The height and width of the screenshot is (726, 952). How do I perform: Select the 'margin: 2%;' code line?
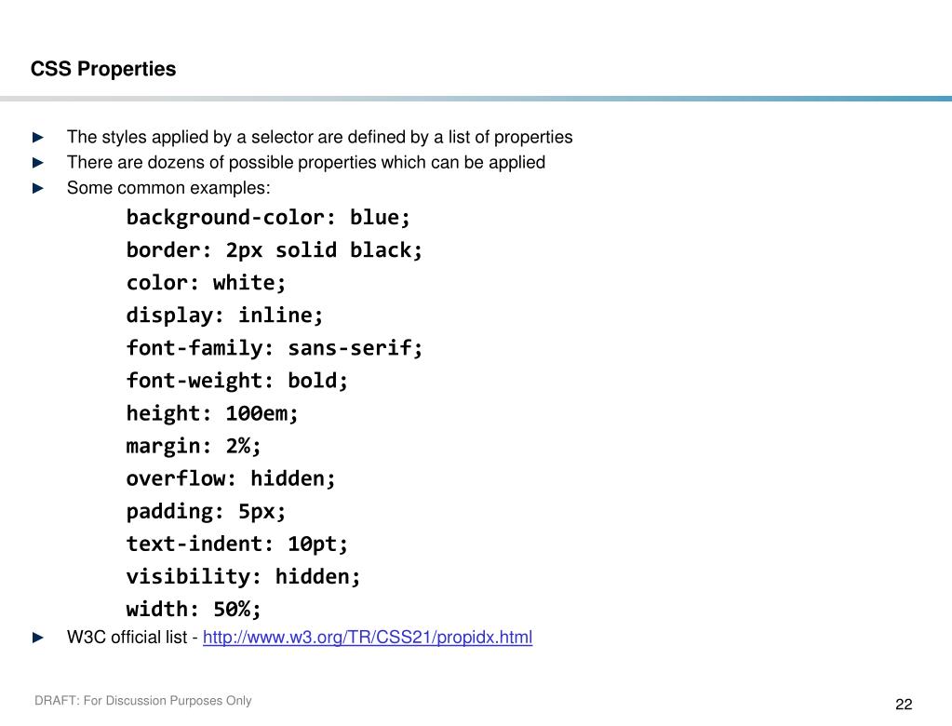pos(194,447)
